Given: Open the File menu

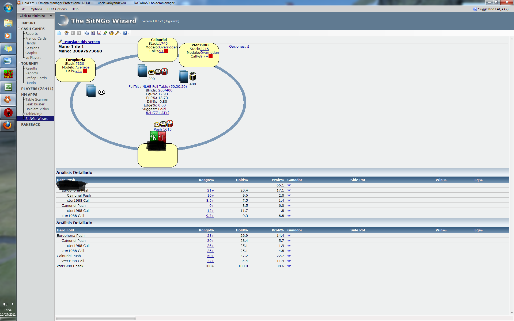Looking at the screenshot, I should (23, 9).
